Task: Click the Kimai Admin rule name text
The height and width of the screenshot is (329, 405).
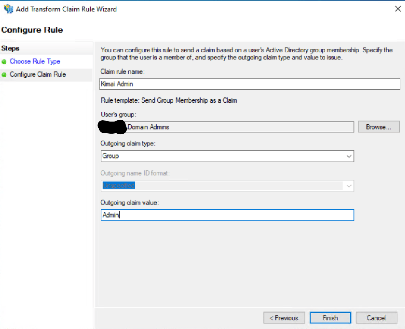Action: 117,84
